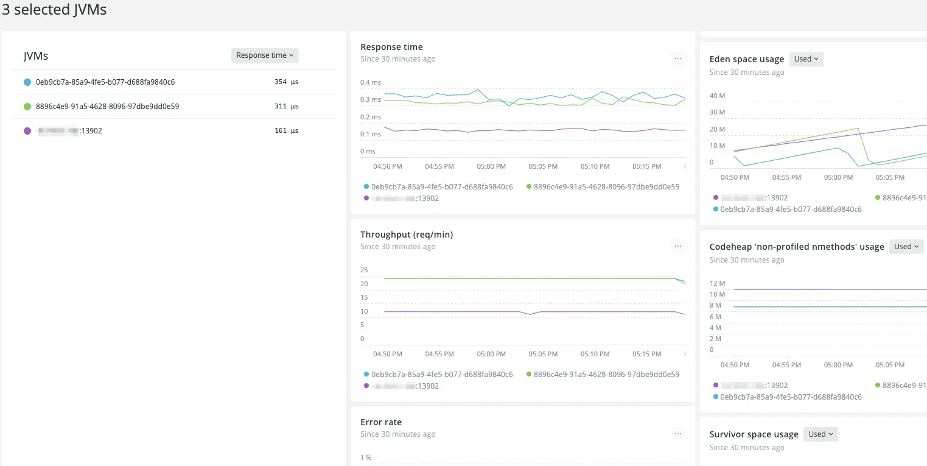The height and width of the screenshot is (466, 927).
Task: Toggle the 0eb9cb7a series in Throughput legend
Action: pyautogui.click(x=439, y=374)
